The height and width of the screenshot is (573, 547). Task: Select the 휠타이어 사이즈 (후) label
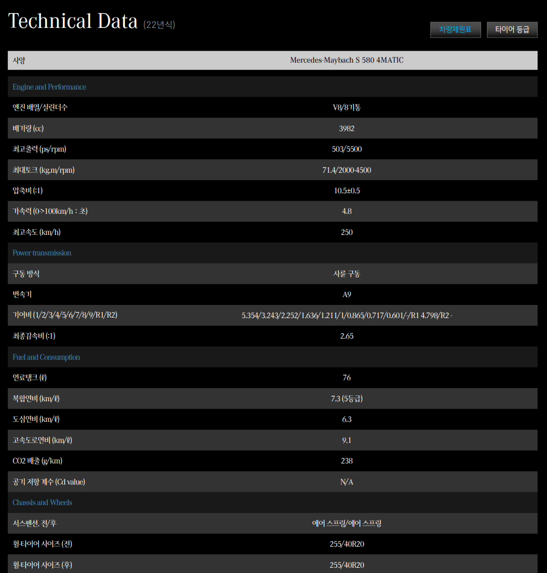point(42,565)
